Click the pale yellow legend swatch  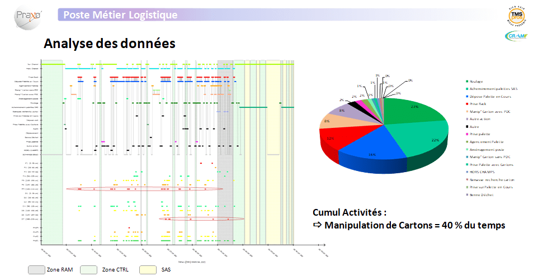[147, 270]
